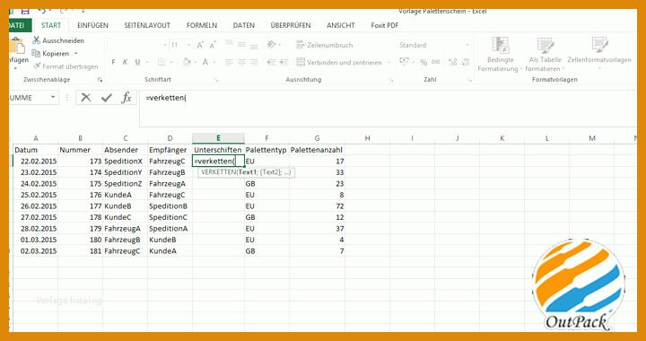Decrease font size with smaller A icon
646x341 pixels.
click(213, 45)
